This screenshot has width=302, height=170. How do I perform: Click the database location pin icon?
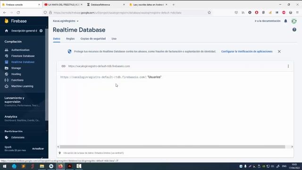(60, 153)
